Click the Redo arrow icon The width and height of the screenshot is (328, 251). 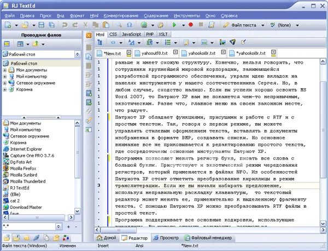click(75, 25)
